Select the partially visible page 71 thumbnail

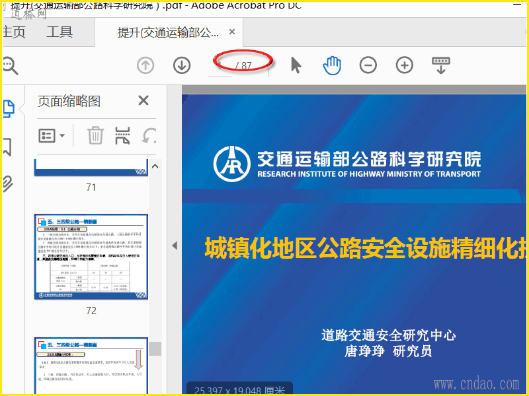[91, 168]
